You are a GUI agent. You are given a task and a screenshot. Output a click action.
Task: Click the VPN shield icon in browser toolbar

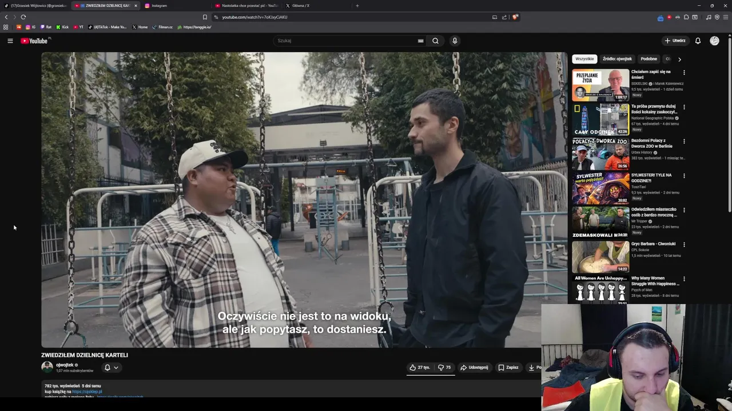pos(717,17)
